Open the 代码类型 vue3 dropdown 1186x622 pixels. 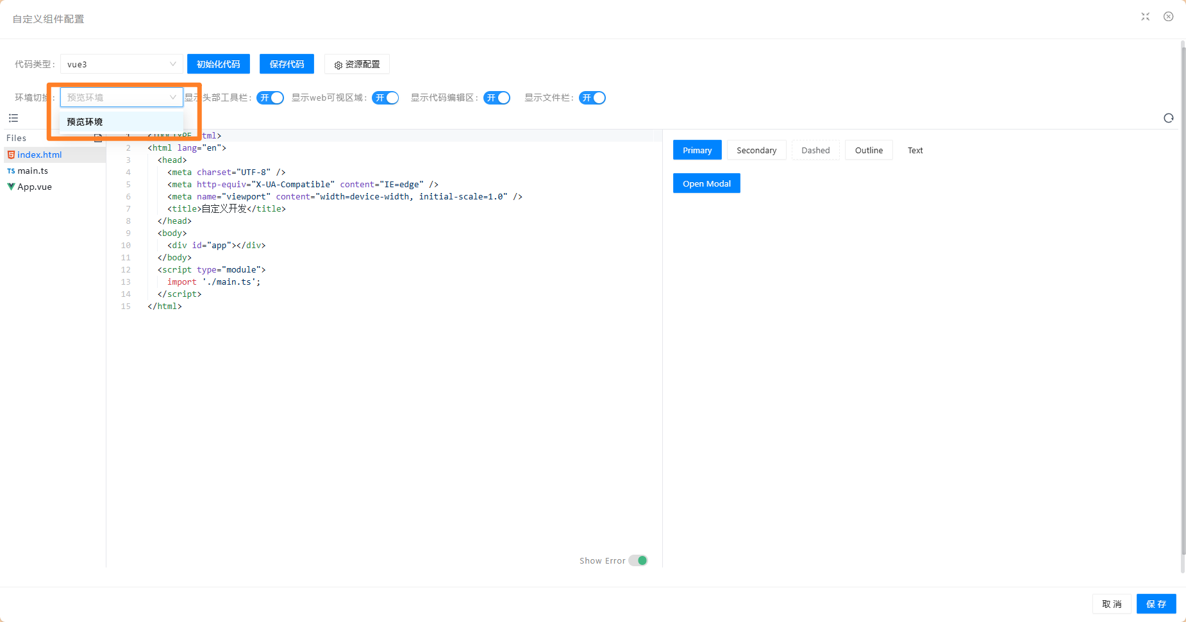[121, 64]
